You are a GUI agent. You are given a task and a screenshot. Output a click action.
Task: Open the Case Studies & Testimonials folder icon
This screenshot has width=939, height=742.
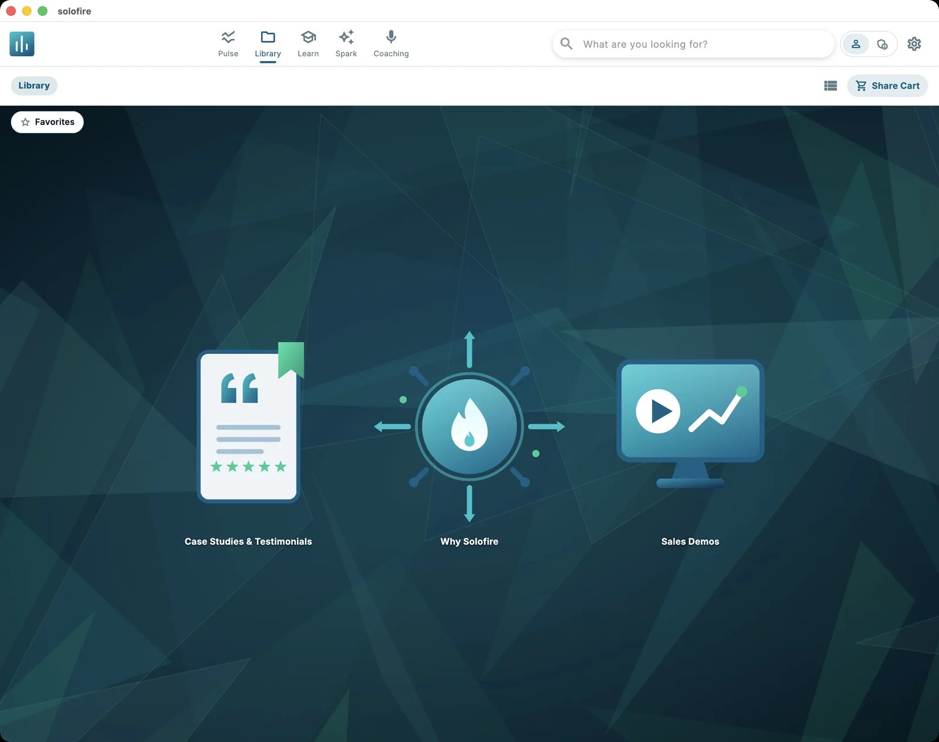[250, 423]
